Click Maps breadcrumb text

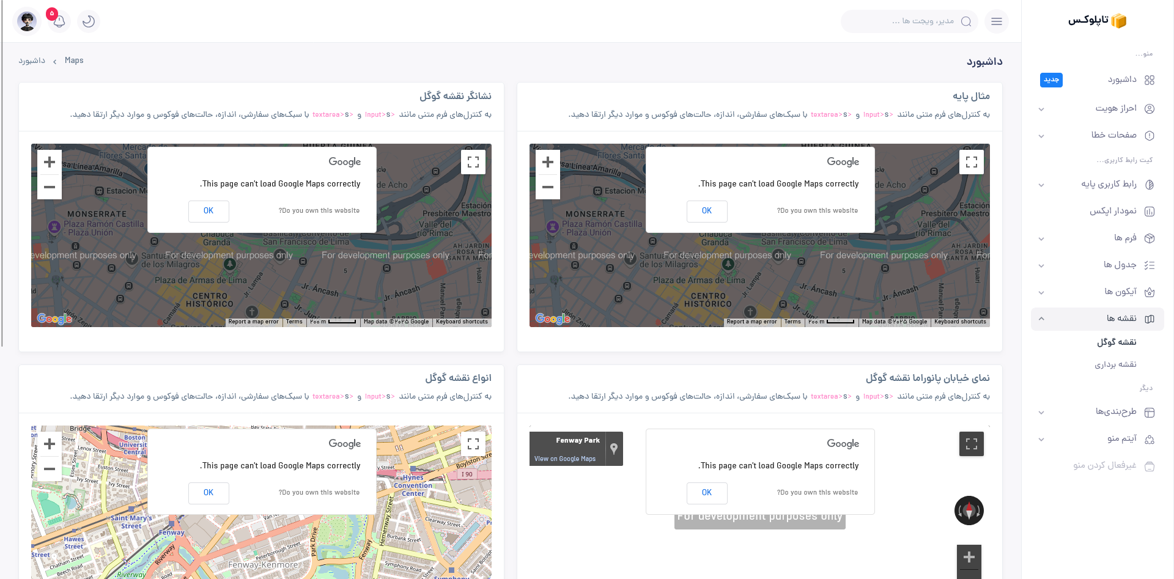[74, 61]
